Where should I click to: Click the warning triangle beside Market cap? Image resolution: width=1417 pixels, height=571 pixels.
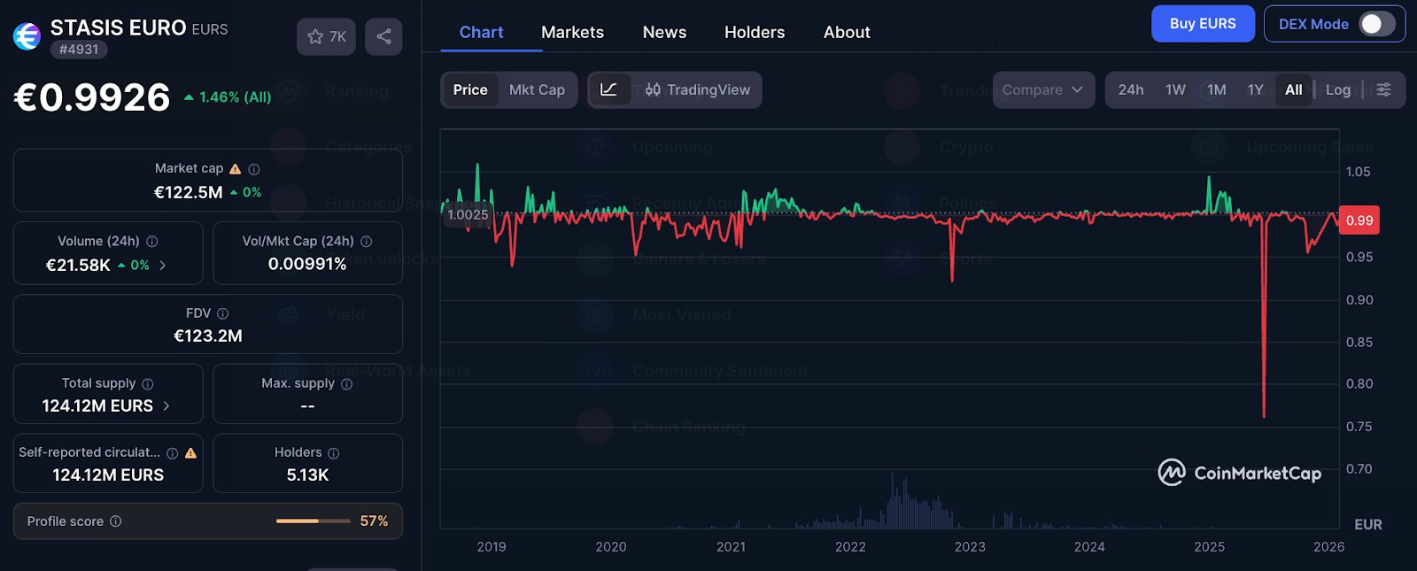click(x=236, y=168)
